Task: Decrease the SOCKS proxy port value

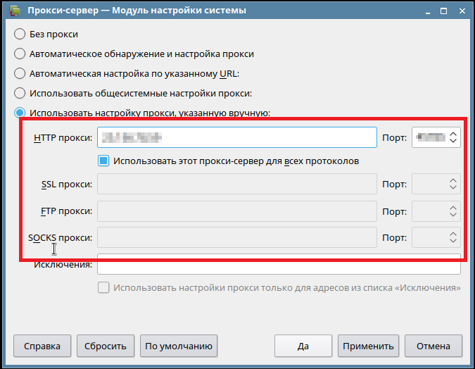Action: pyautogui.click(x=453, y=241)
